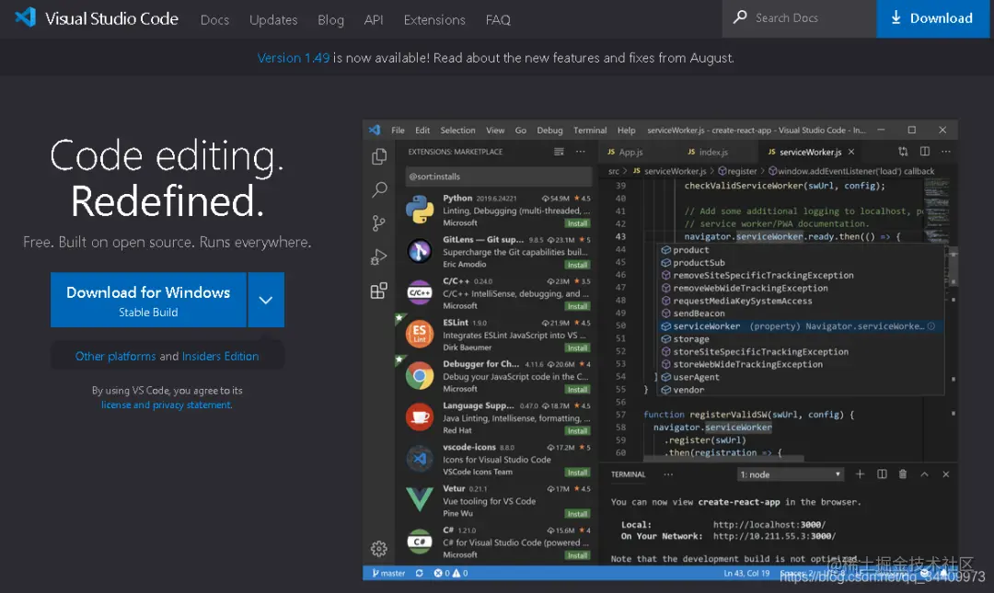Install the Vetur extension
This screenshot has width=994, height=593.
pyautogui.click(x=577, y=514)
